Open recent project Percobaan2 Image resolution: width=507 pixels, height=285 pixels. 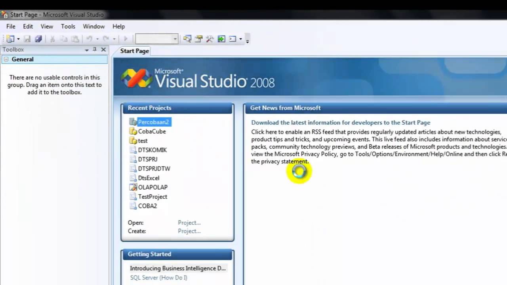click(x=154, y=122)
